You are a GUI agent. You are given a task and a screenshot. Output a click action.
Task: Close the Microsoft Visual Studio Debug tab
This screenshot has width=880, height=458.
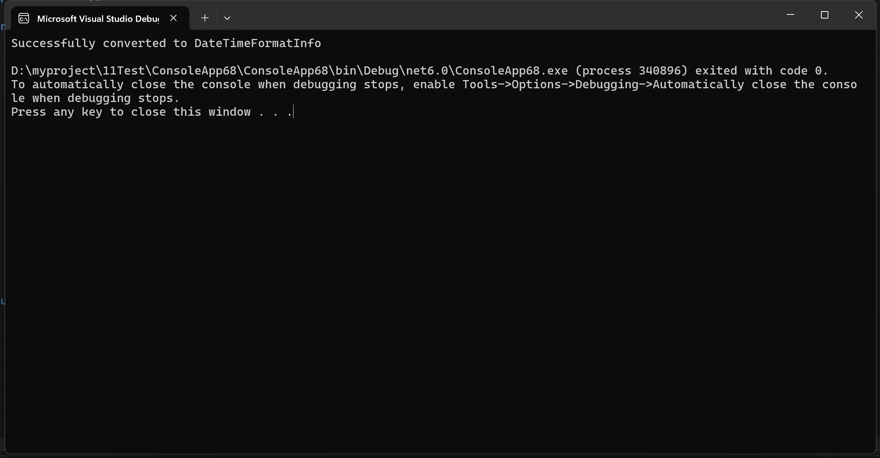coord(173,18)
